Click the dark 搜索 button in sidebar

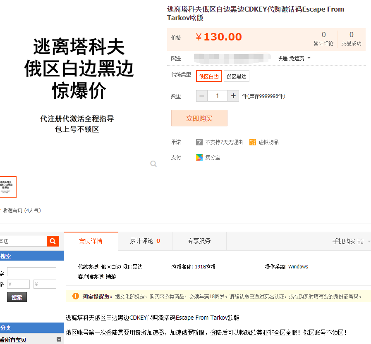(17, 297)
